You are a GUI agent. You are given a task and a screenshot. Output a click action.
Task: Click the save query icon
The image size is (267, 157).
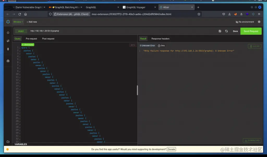pyautogui.click(x=220, y=31)
